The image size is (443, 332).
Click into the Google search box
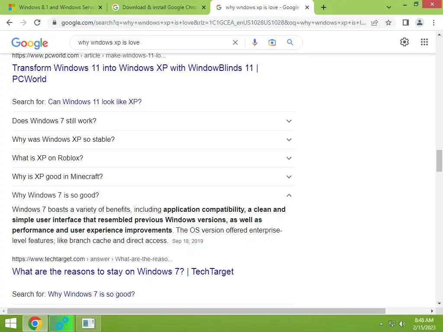(153, 42)
